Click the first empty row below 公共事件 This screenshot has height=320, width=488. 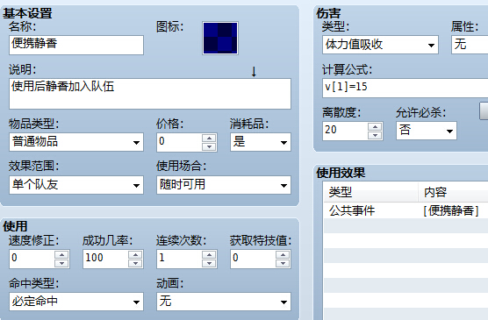click(405, 226)
